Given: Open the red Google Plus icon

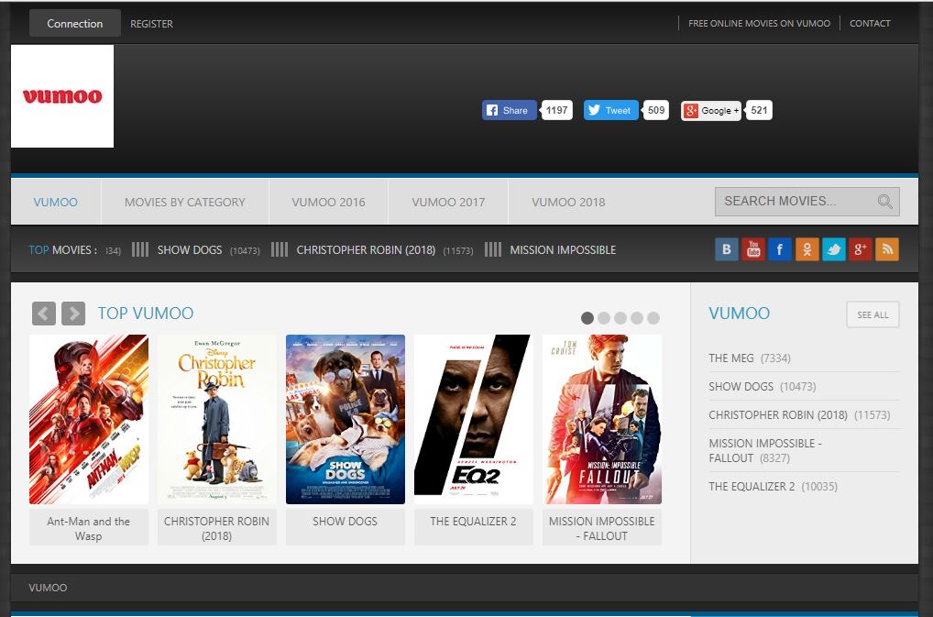Looking at the screenshot, I should pos(861,249).
